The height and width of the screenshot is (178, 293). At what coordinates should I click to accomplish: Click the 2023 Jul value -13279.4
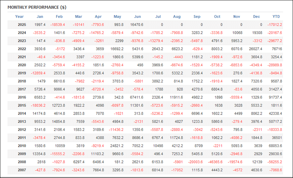(x=156, y=41)
